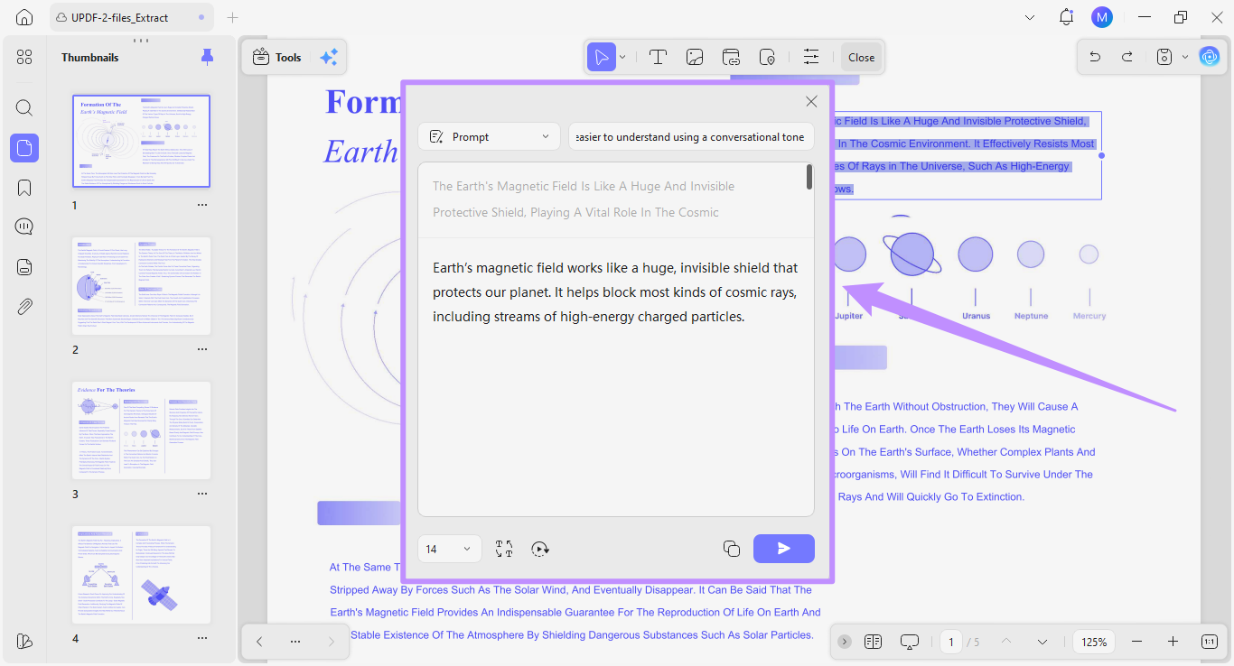
Task: Open the bookmarks panel icon
Action: [x=24, y=188]
